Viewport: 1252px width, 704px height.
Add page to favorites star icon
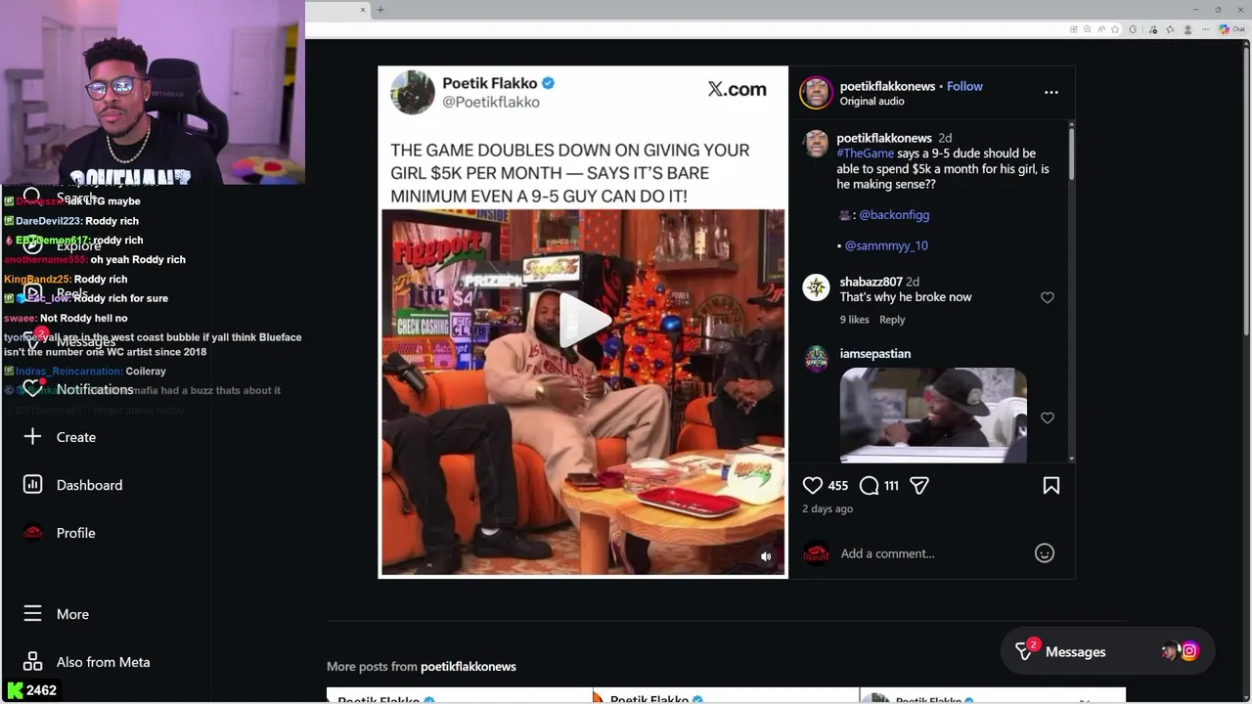tap(1115, 29)
